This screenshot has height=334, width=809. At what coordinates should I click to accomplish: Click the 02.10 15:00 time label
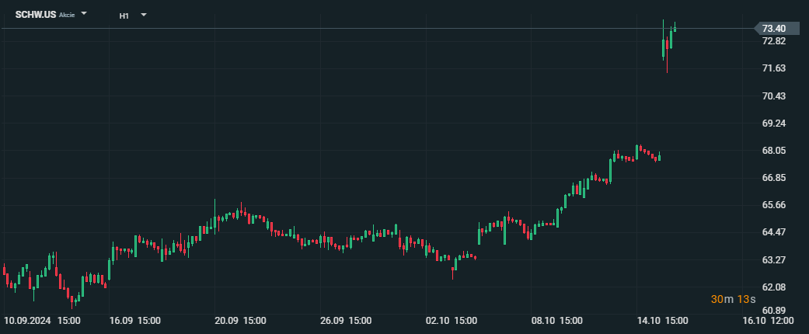pyautogui.click(x=452, y=321)
